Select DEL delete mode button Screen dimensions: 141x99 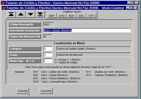81,16
